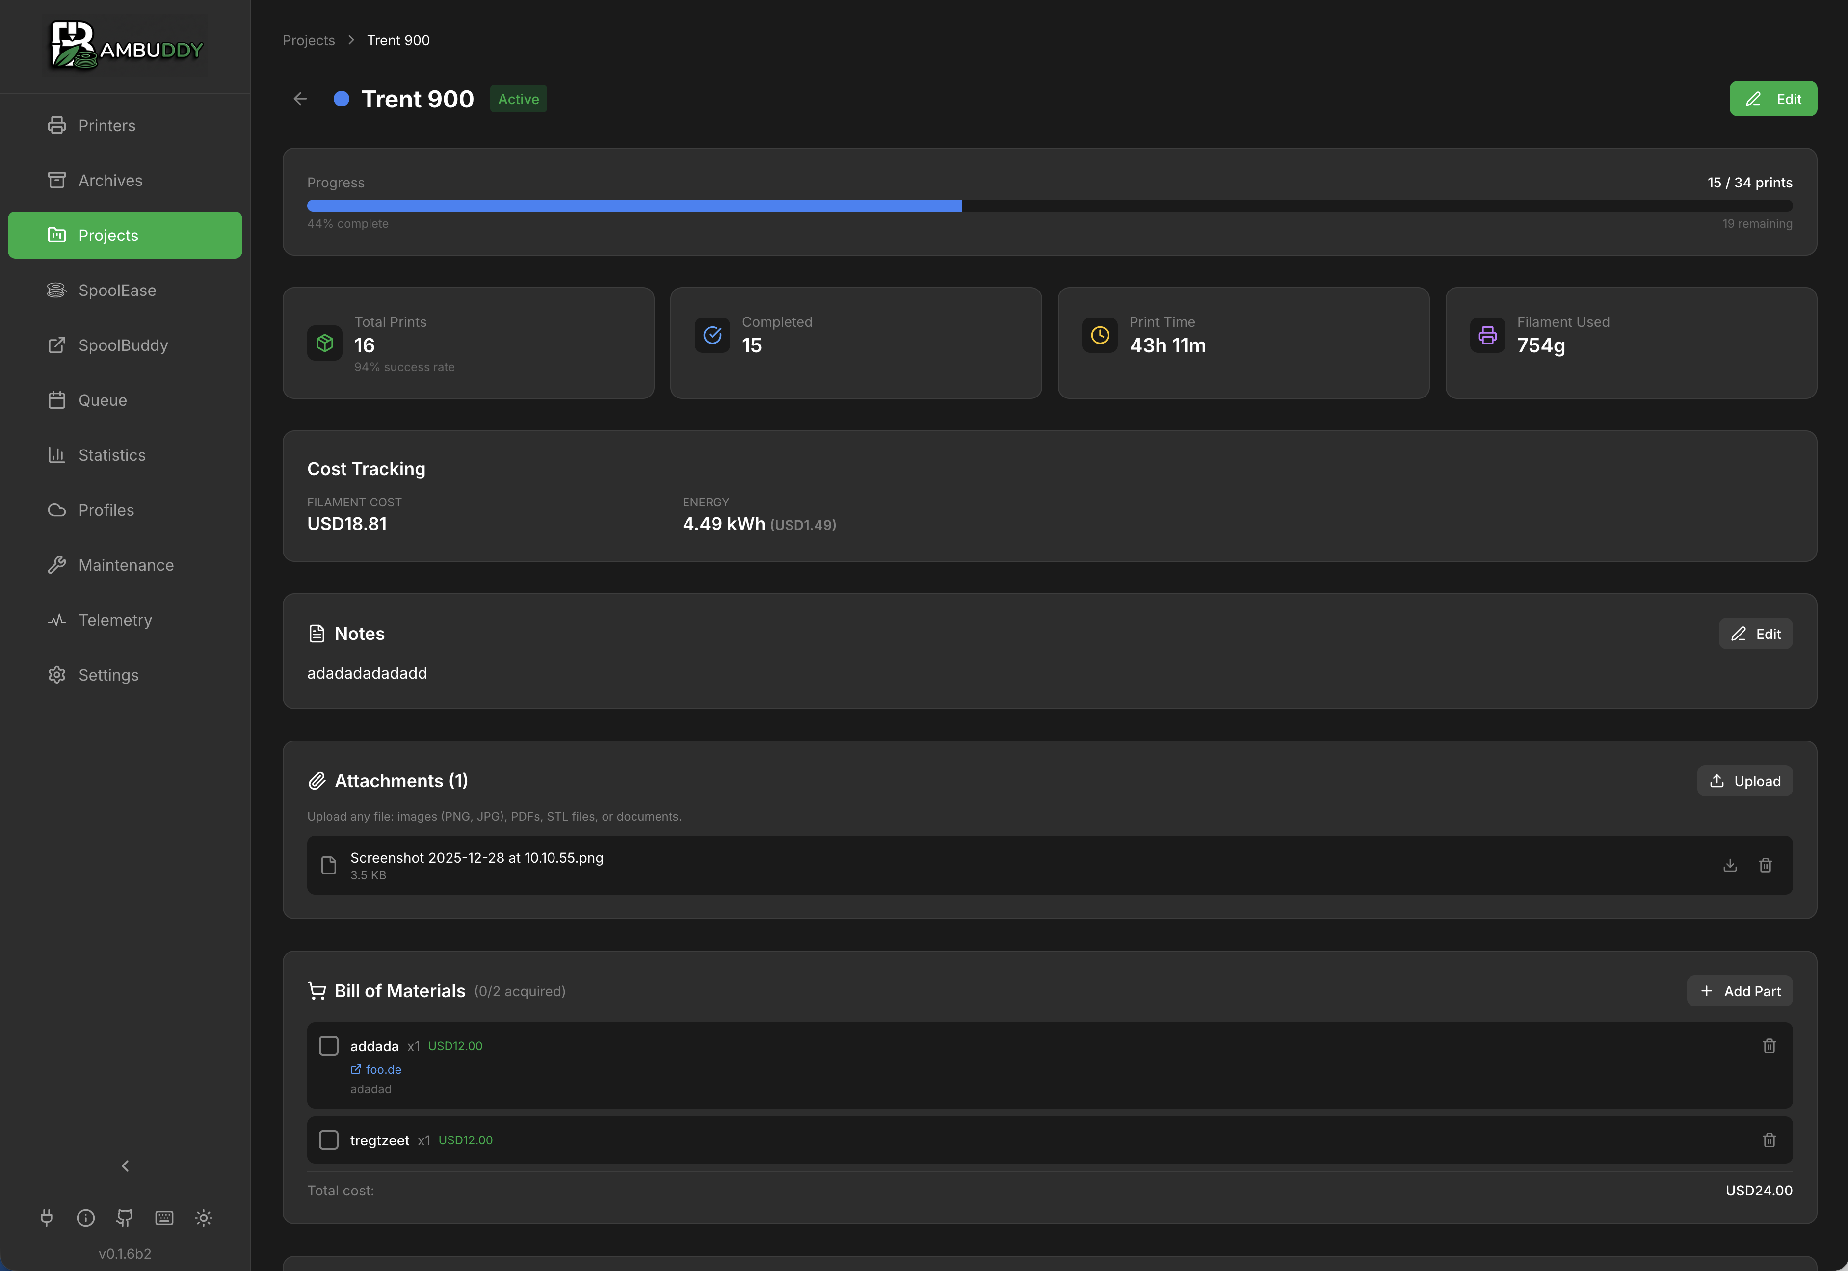Open the SpoolEase sidebar page
The image size is (1848, 1271).
(117, 291)
